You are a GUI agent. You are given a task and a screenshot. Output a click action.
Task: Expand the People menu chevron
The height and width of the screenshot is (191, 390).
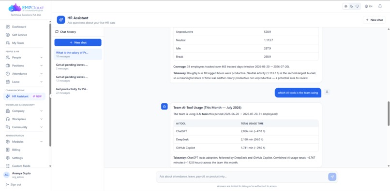tap(41, 57)
